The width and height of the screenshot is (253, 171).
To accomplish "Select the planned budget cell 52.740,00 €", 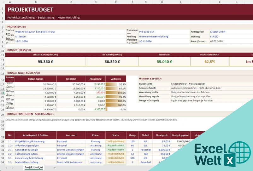I will (x=36, y=84).
